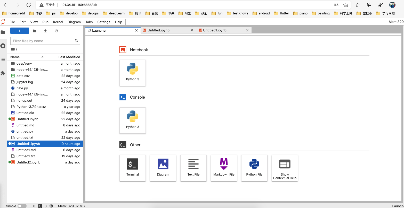Create a new Markdown File
Image resolution: width=404 pixels, height=208 pixels.
click(224, 168)
